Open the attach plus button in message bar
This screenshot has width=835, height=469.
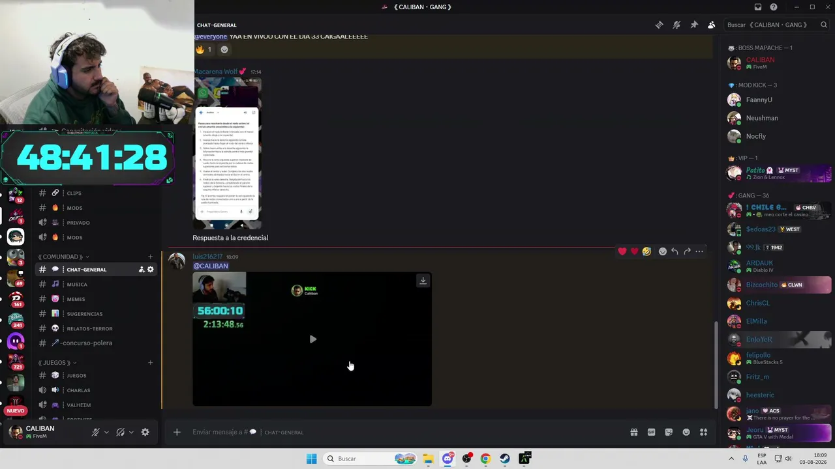point(177,432)
